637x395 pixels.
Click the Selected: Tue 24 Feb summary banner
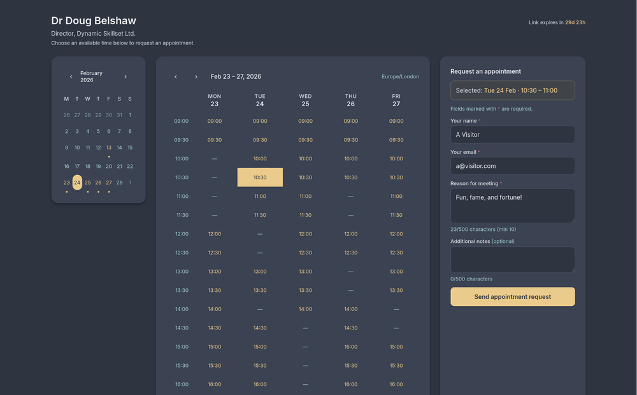[512, 90]
